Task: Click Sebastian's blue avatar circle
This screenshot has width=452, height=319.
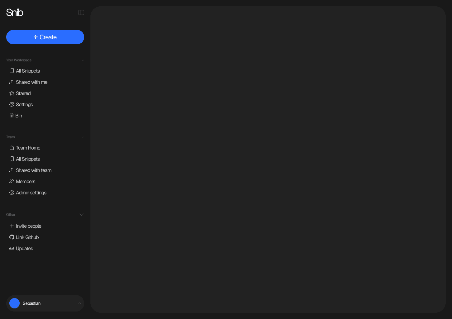Action: 15,303
